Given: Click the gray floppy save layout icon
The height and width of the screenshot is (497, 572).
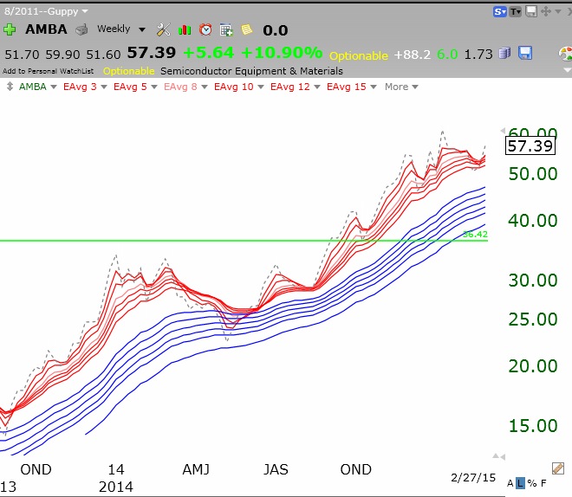Looking at the screenshot, I should (531, 11).
